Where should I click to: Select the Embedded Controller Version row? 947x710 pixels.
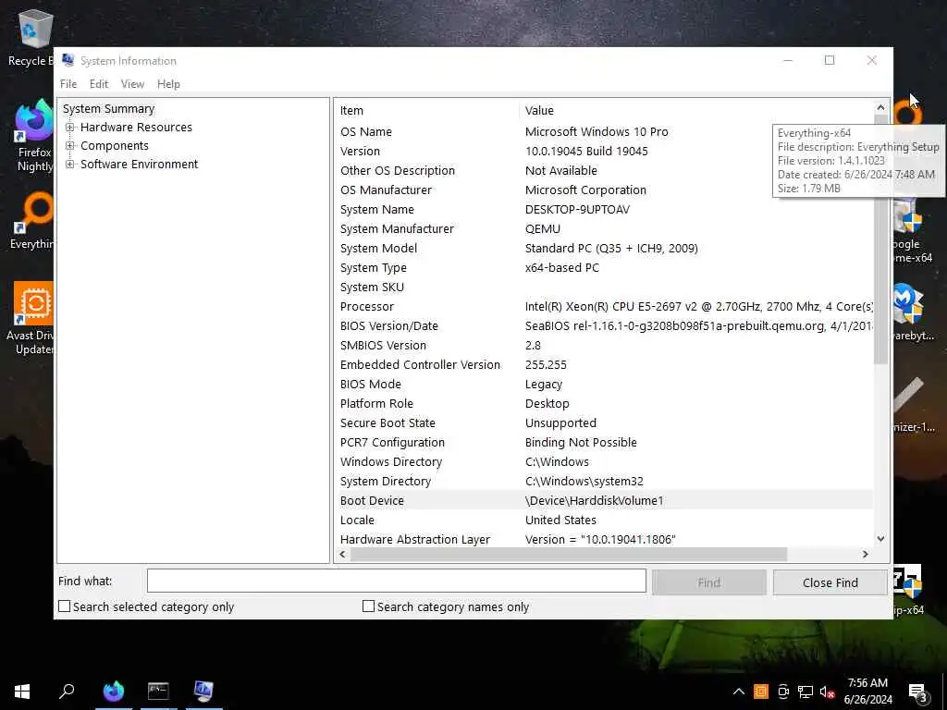pos(604,364)
